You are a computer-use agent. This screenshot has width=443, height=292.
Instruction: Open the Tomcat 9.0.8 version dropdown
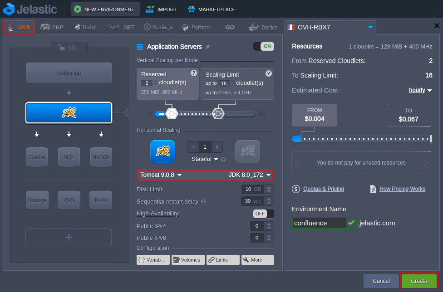[x=161, y=175]
